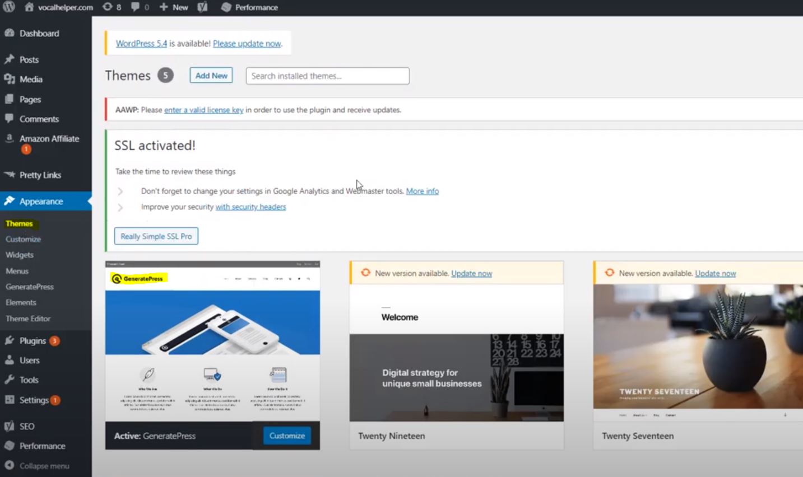Viewport: 803px width, 477px height.
Task: Click the search installed themes field
Action: coord(327,76)
